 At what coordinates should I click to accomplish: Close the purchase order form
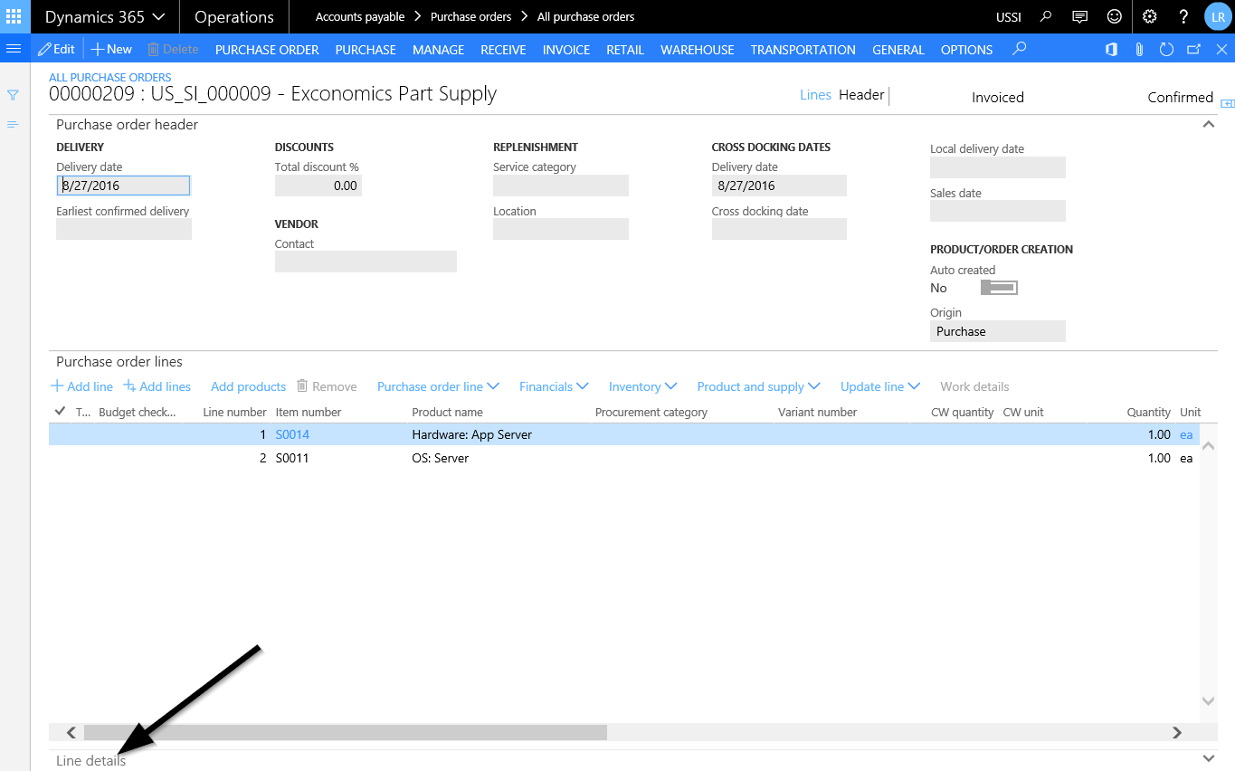(1220, 50)
